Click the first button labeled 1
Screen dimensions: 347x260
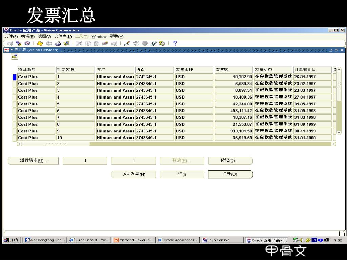click(x=85, y=161)
